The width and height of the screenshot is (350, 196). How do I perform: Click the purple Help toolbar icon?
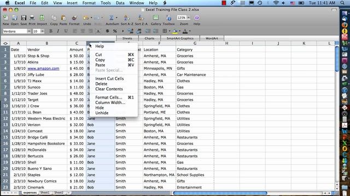point(197,18)
